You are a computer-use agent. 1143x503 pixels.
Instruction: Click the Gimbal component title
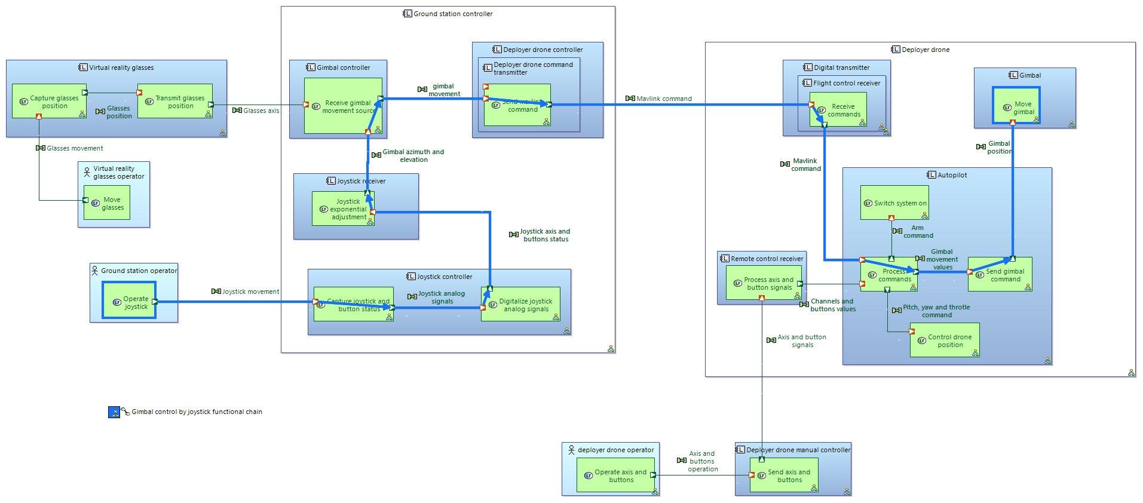[1030, 75]
